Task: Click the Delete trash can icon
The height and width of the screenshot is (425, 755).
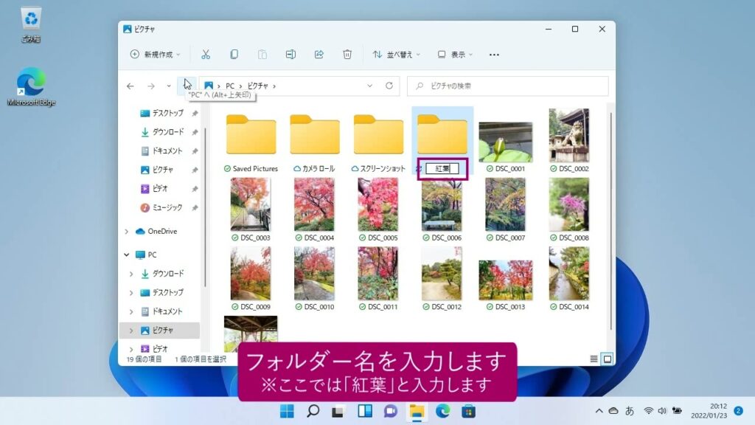Action: [347, 55]
